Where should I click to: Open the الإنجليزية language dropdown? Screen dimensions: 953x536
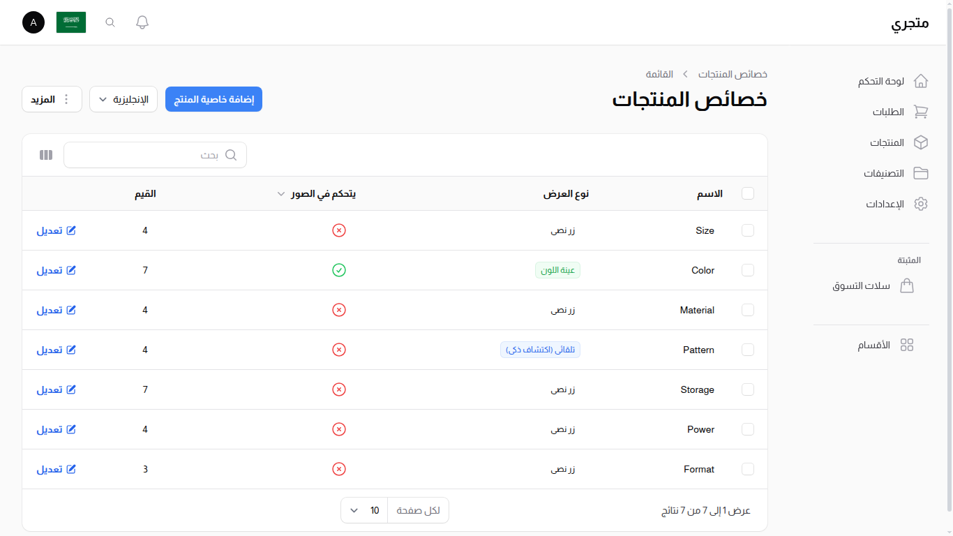tap(123, 99)
